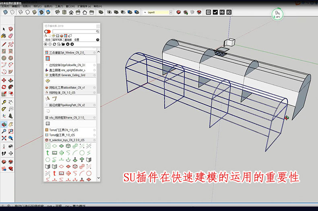Open the Layer0 layer dropdown

pos(171,12)
